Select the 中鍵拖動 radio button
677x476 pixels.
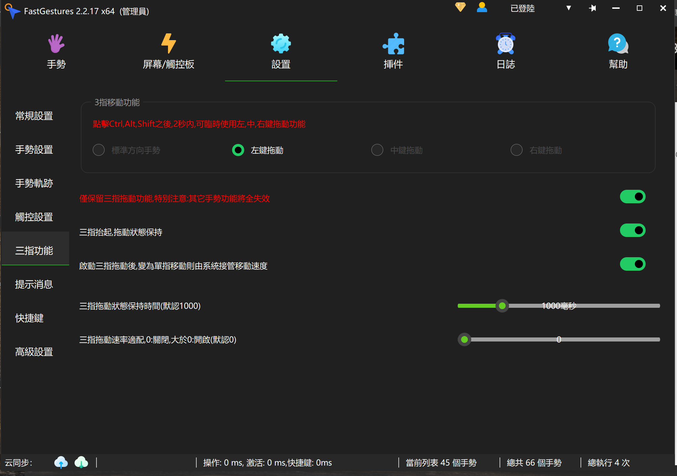377,150
